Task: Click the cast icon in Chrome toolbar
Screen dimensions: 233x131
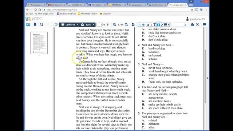Action: [x=197, y=10]
